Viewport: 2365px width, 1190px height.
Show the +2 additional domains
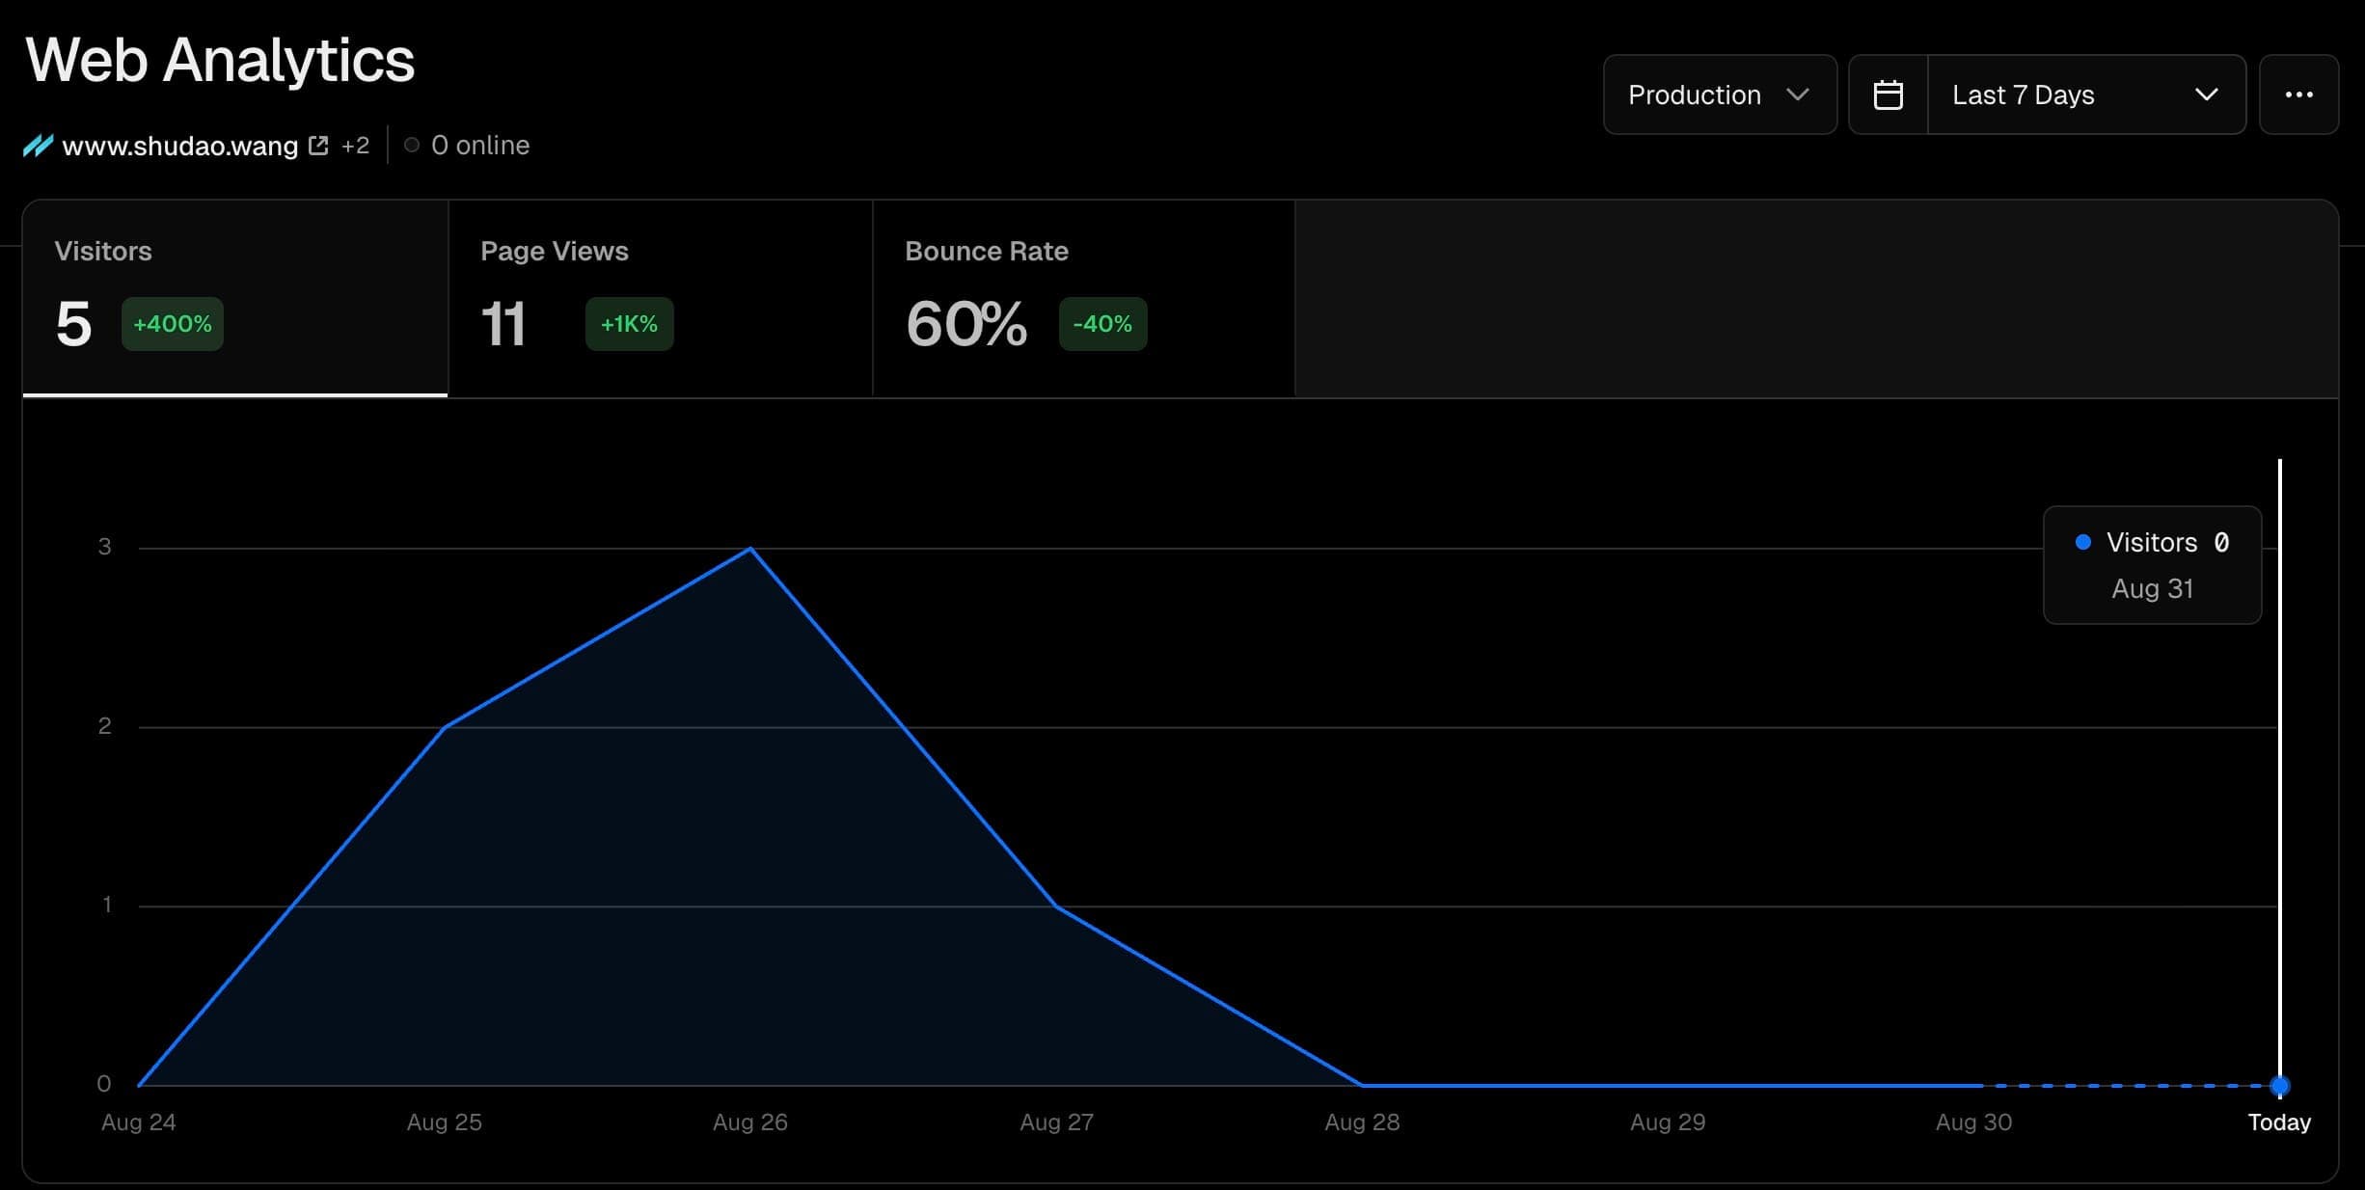point(355,146)
